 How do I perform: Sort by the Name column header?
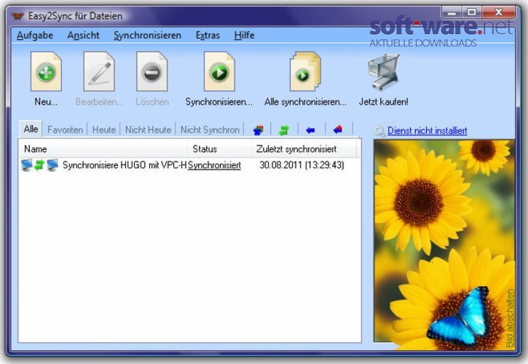[x=103, y=149]
